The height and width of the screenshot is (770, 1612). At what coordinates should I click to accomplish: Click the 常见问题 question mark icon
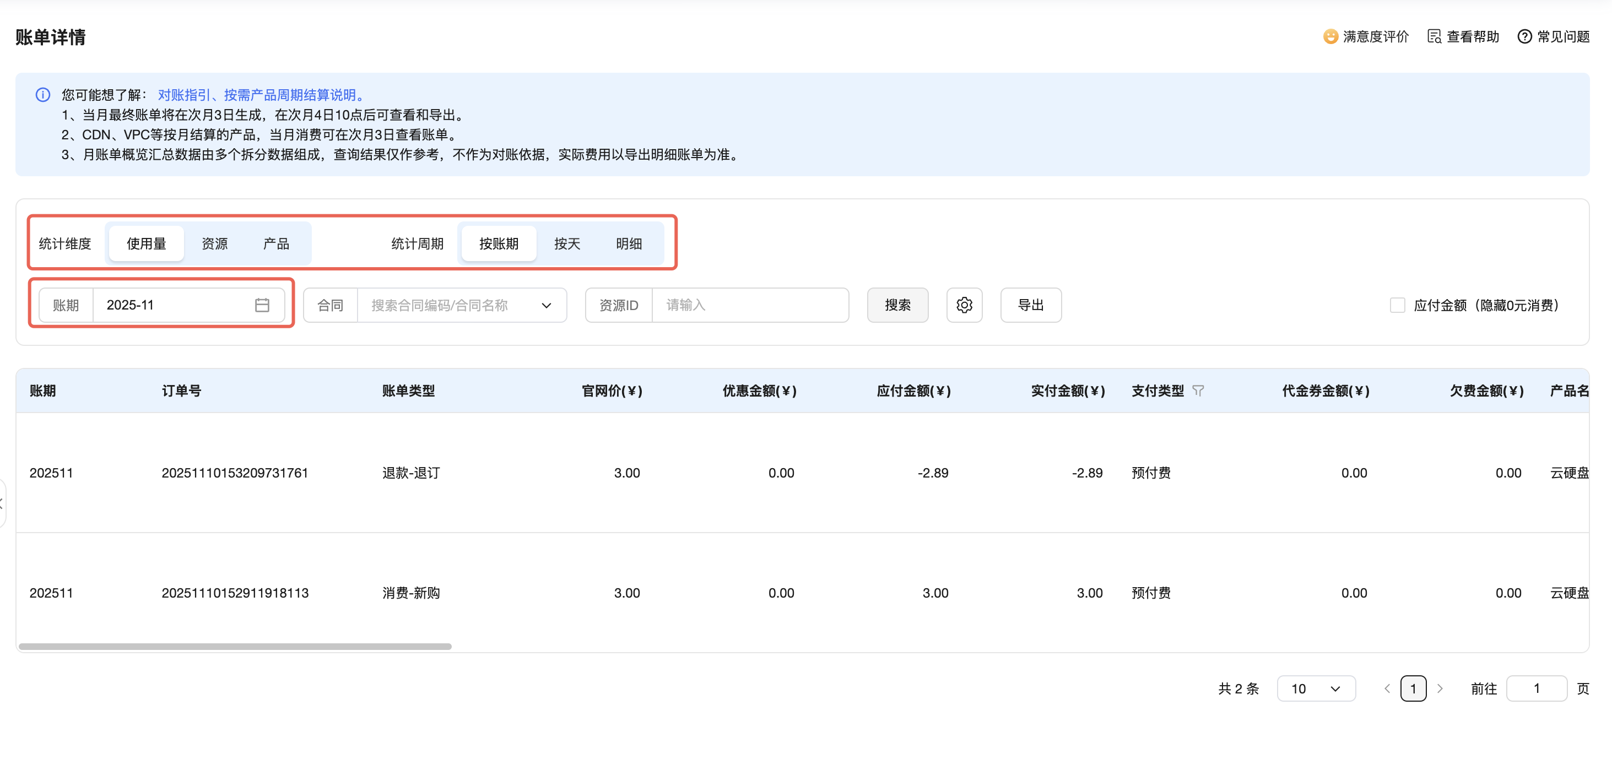coord(1524,37)
